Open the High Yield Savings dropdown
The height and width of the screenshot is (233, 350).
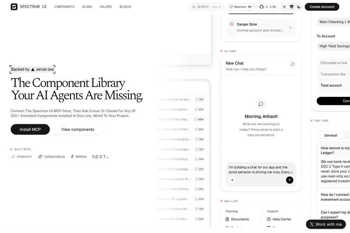point(333,46)
